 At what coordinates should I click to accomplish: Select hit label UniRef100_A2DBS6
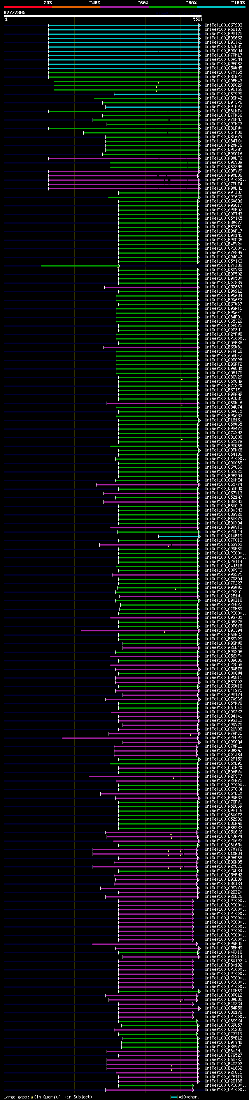pyautogui.click(x=223, y=896)
